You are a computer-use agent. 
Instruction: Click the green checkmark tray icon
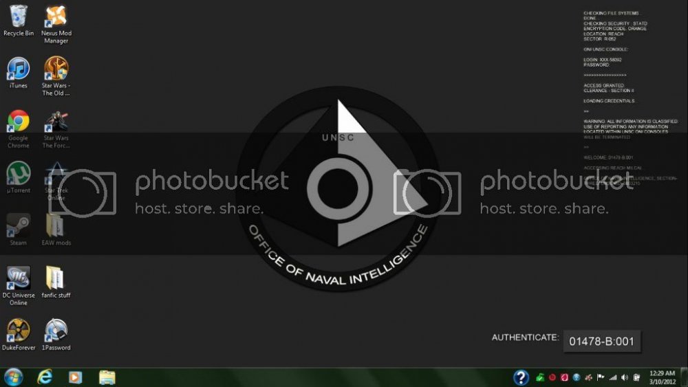[x=540, y=377]
